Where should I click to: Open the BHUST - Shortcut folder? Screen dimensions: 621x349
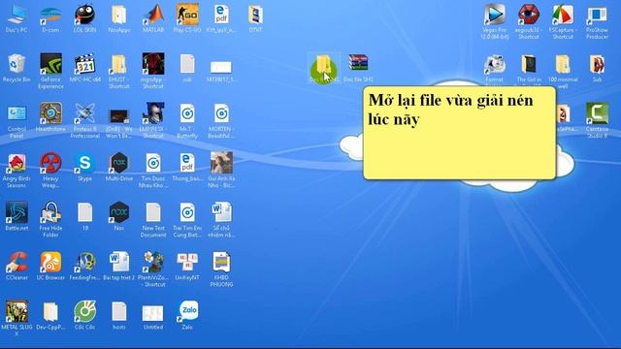[118, 71]
